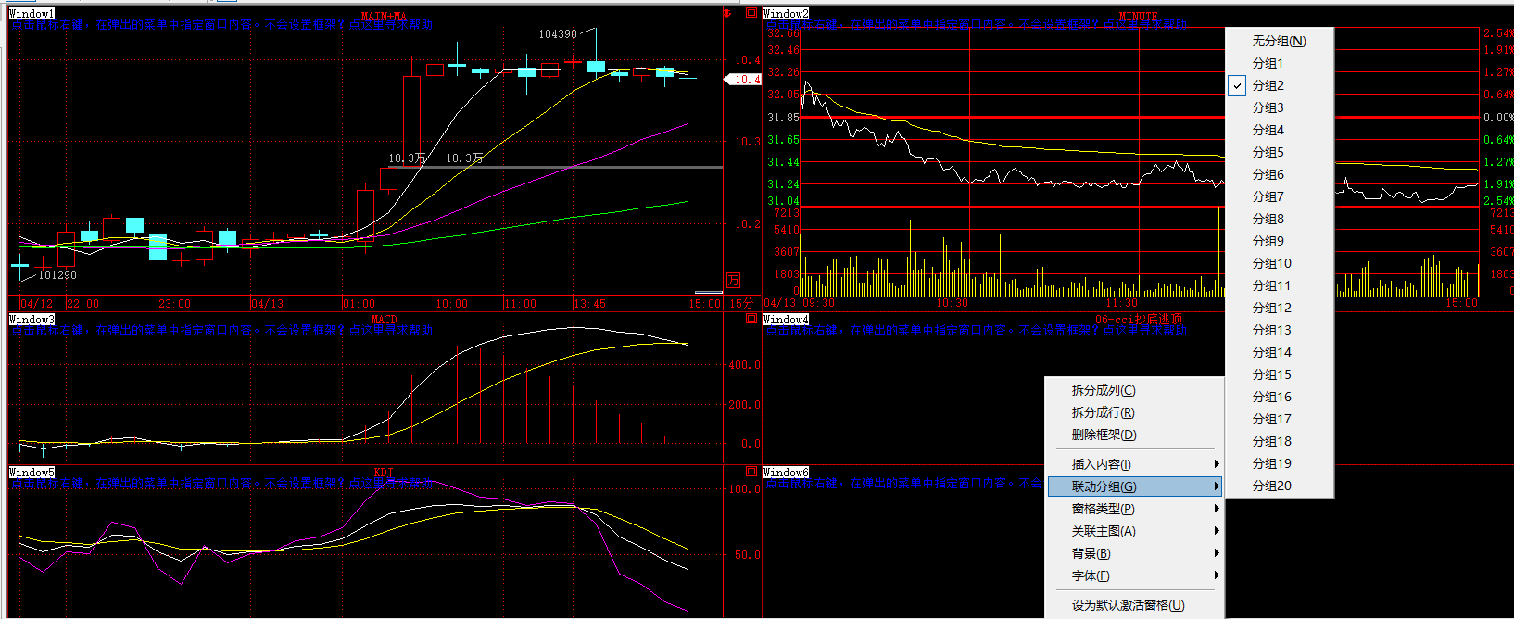Select 分组17 in the group submenu
Screen dimensions: 1514x619
(x=1280, y=419)
